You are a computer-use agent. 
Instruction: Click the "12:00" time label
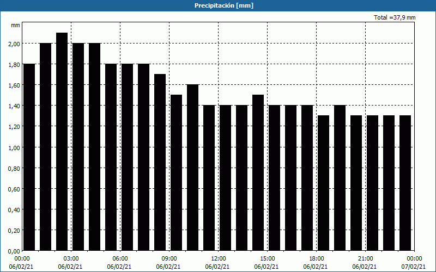pos(219,259)
